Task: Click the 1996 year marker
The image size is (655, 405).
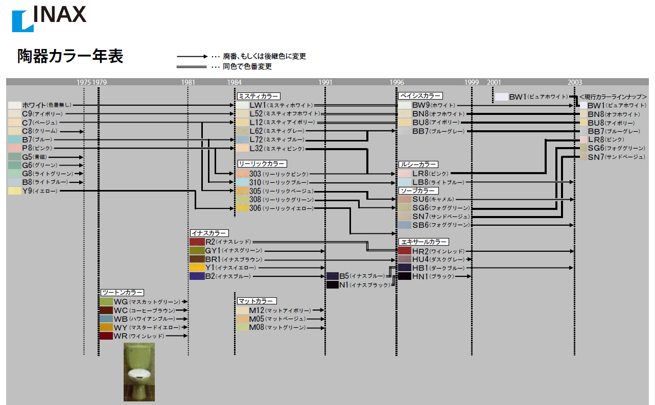Action: [396, 82]
